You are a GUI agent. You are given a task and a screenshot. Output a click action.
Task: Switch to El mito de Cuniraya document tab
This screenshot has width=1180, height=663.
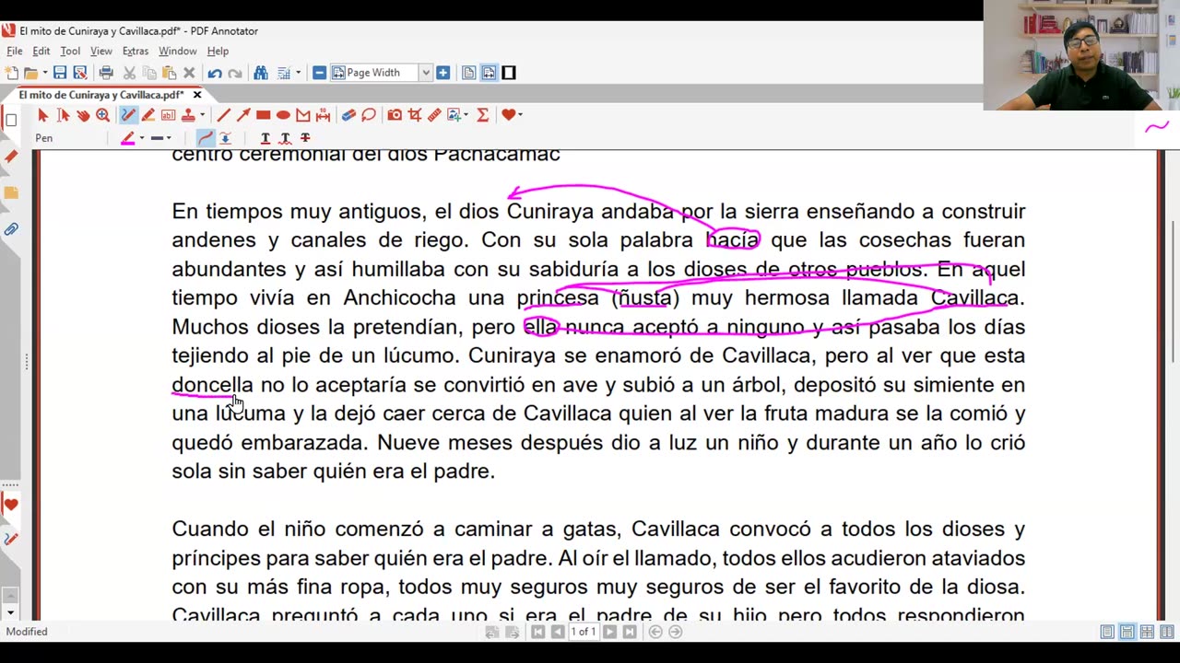tap(101, 95)
